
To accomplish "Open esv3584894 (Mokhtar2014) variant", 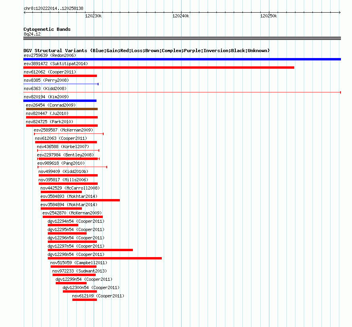I will [69, 205].
